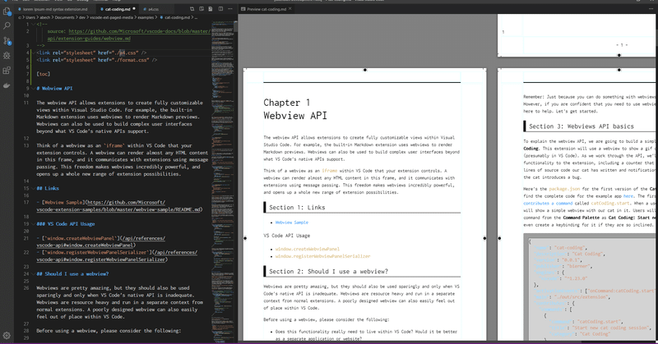Click 'Users' in the breadcrumb path

pyautogui.click(x=30, y=17)
